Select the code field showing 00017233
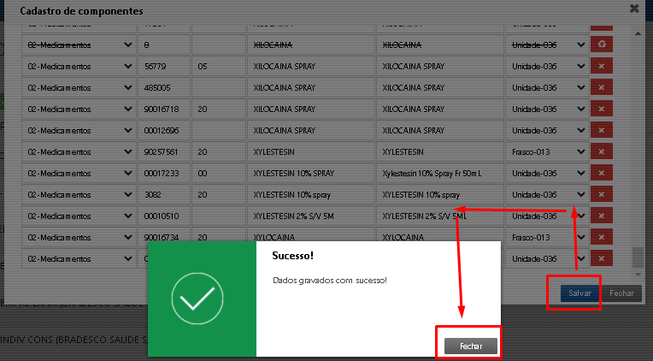This screenshot has height=361, width=653. click(x=164, y=173)
